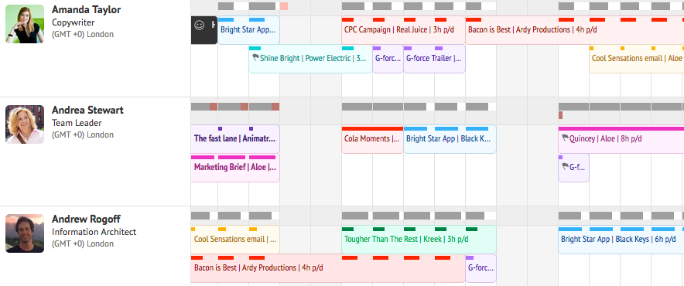Open Amanda Taylor's profile photo
This screenshot has width=684, height=286.
coord(25,24)
